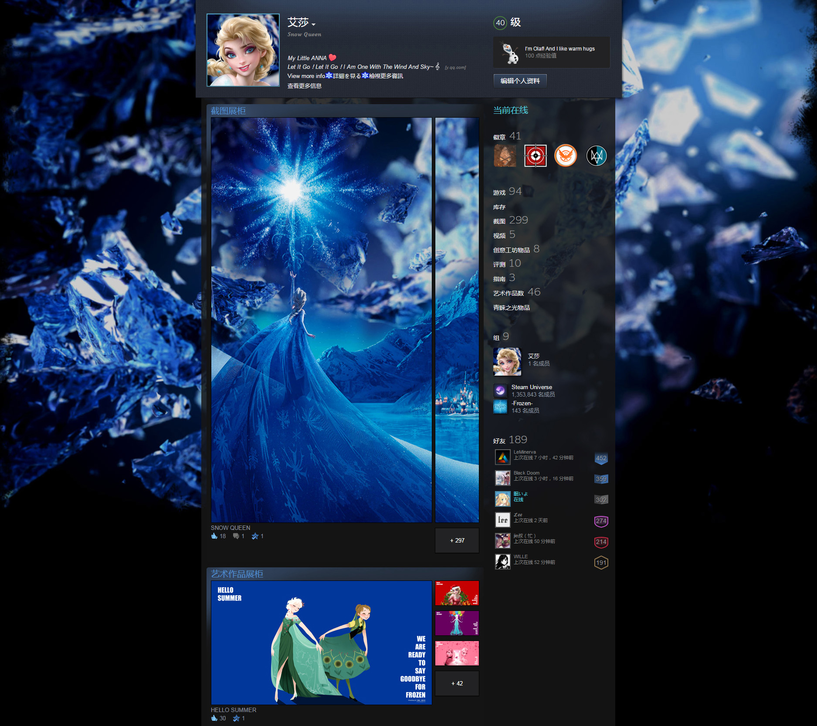Open the purple balloon artwork thumbnail

[457, 623]
